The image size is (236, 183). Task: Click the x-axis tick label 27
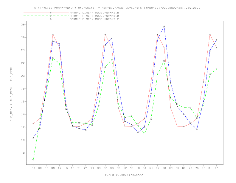[92, 168]
